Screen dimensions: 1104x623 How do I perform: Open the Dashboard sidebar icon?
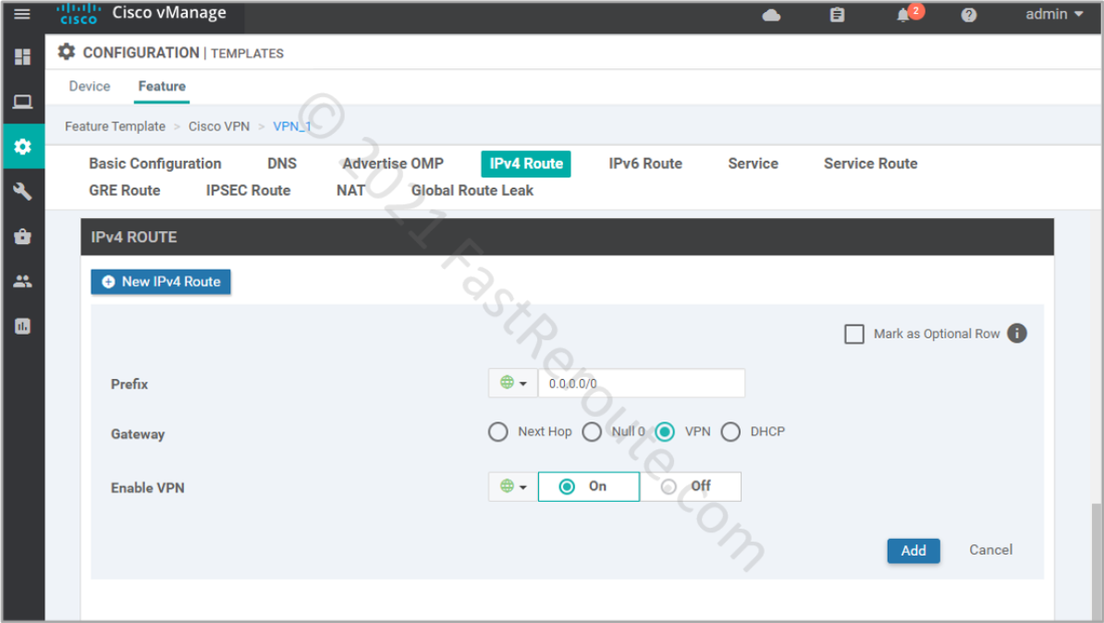[x=22, y=57]
